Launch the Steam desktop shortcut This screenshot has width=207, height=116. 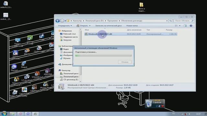(42, 37)
